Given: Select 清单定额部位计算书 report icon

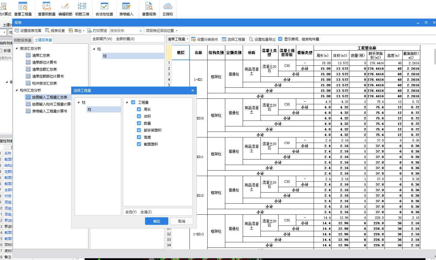Looking at the screenshot, I should click(x=28, y=76).
